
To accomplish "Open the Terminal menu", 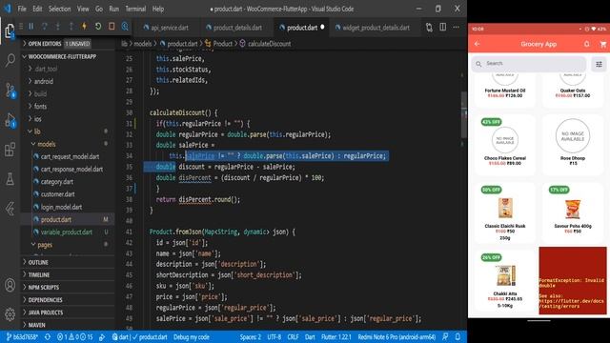I will click(135, 9).
